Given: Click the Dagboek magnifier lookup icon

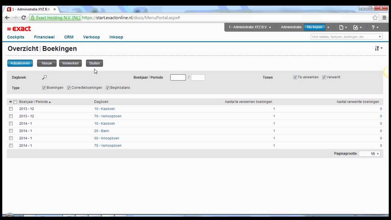Looking at the screenshot, I should pyautogui.click(x=45, y=77).
